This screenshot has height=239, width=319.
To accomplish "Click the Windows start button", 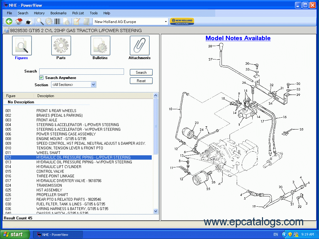I will (x=14, y=235).
